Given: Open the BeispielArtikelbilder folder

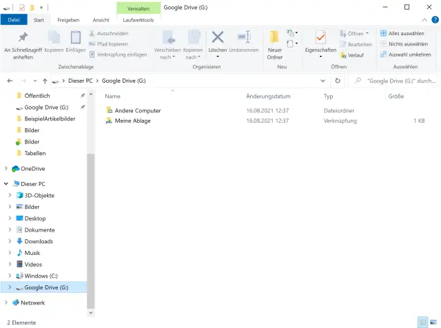Looking at the screenshot, I should pos(50,119).
